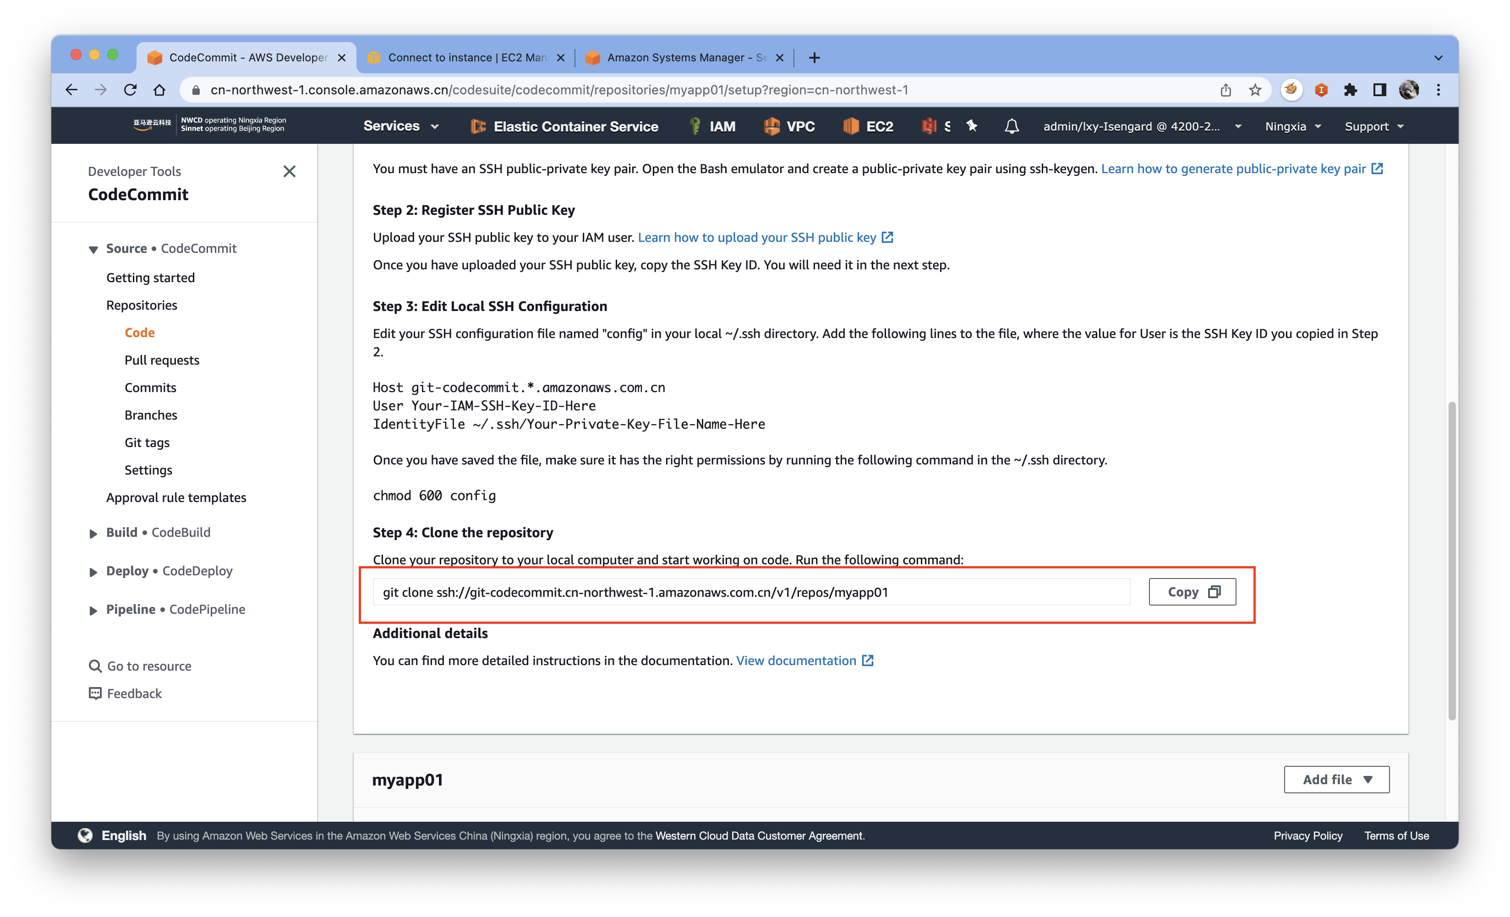Click the Go to resource search icon
The image size is (1510, 917).
coord(95,666)
